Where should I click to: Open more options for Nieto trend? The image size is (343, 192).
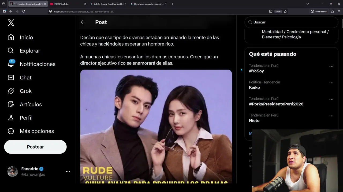(331, 116)
